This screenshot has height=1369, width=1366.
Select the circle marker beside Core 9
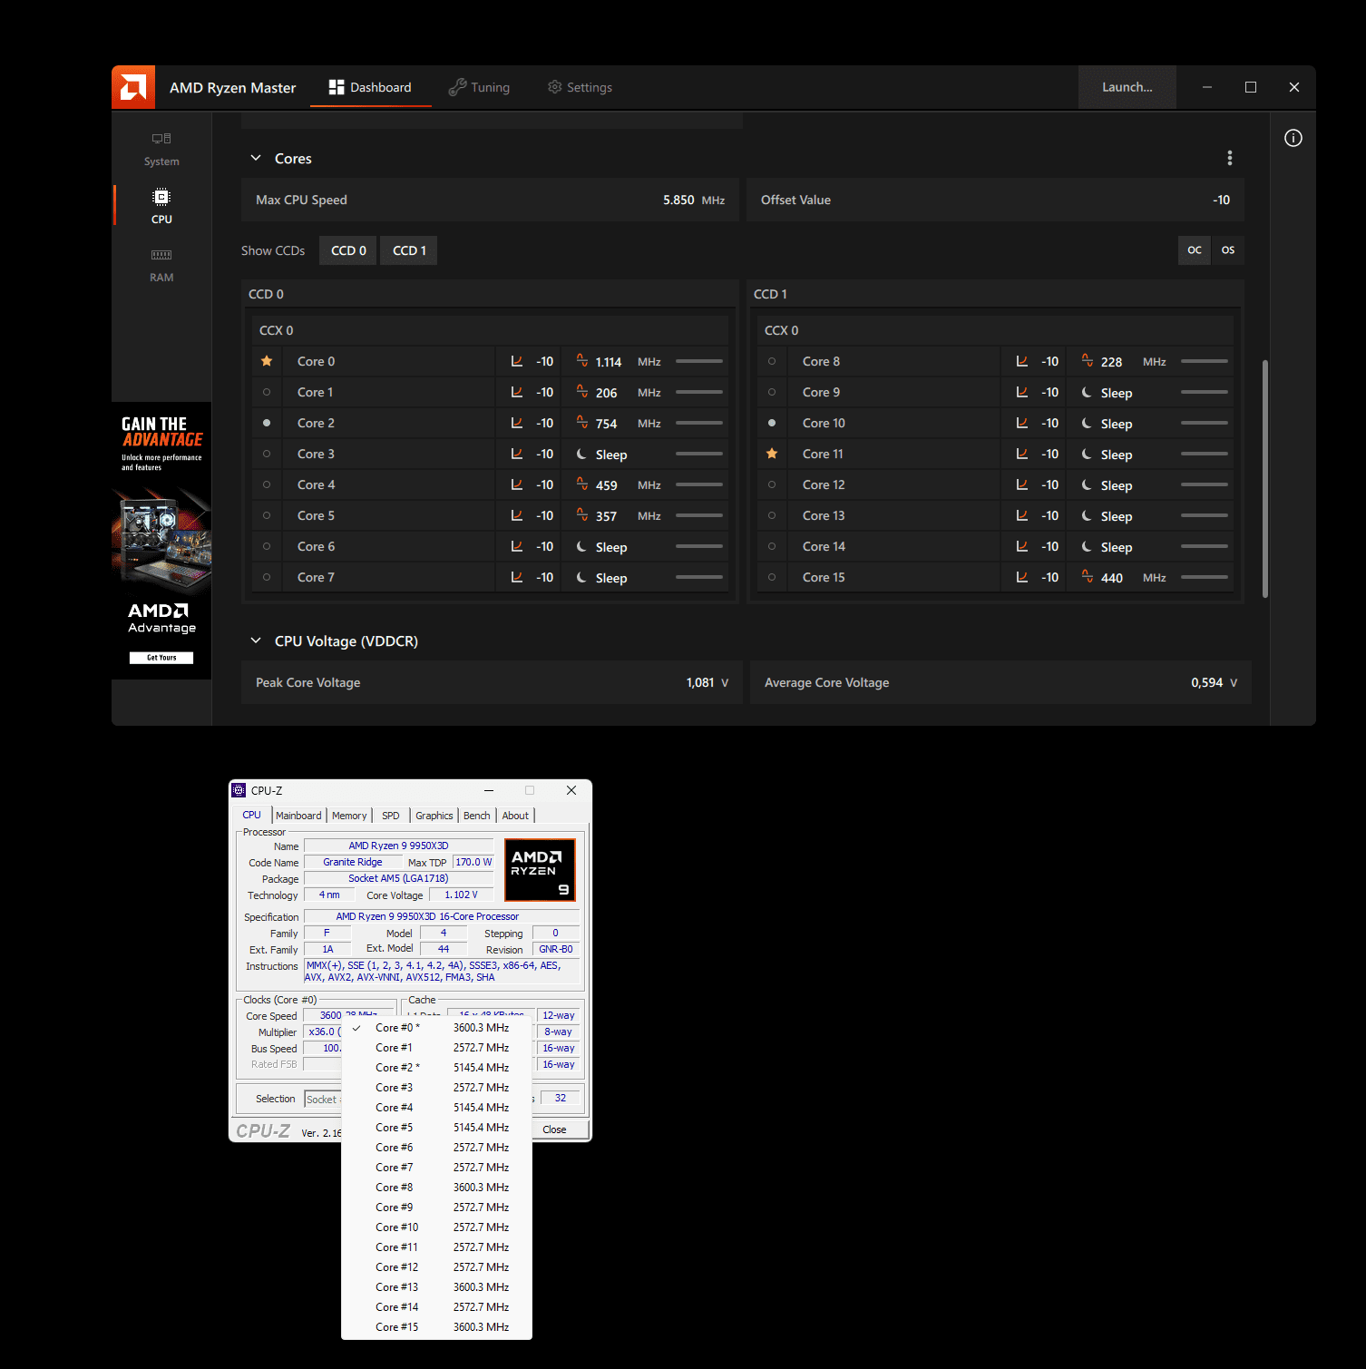[x=772, y=392]
